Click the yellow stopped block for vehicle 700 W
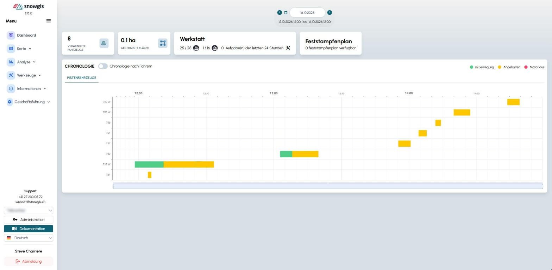 (513, 102)
